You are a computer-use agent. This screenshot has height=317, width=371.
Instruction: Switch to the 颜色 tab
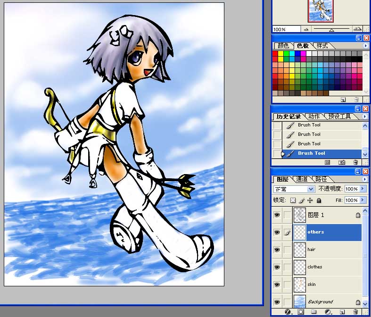pyautogui.click(x=283, y=45)
